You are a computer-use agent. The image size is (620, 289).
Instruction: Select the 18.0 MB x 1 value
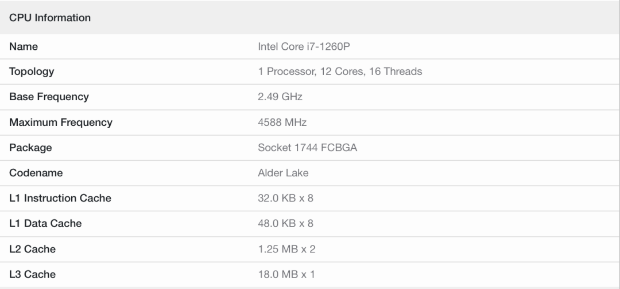[x=286, y=274]
